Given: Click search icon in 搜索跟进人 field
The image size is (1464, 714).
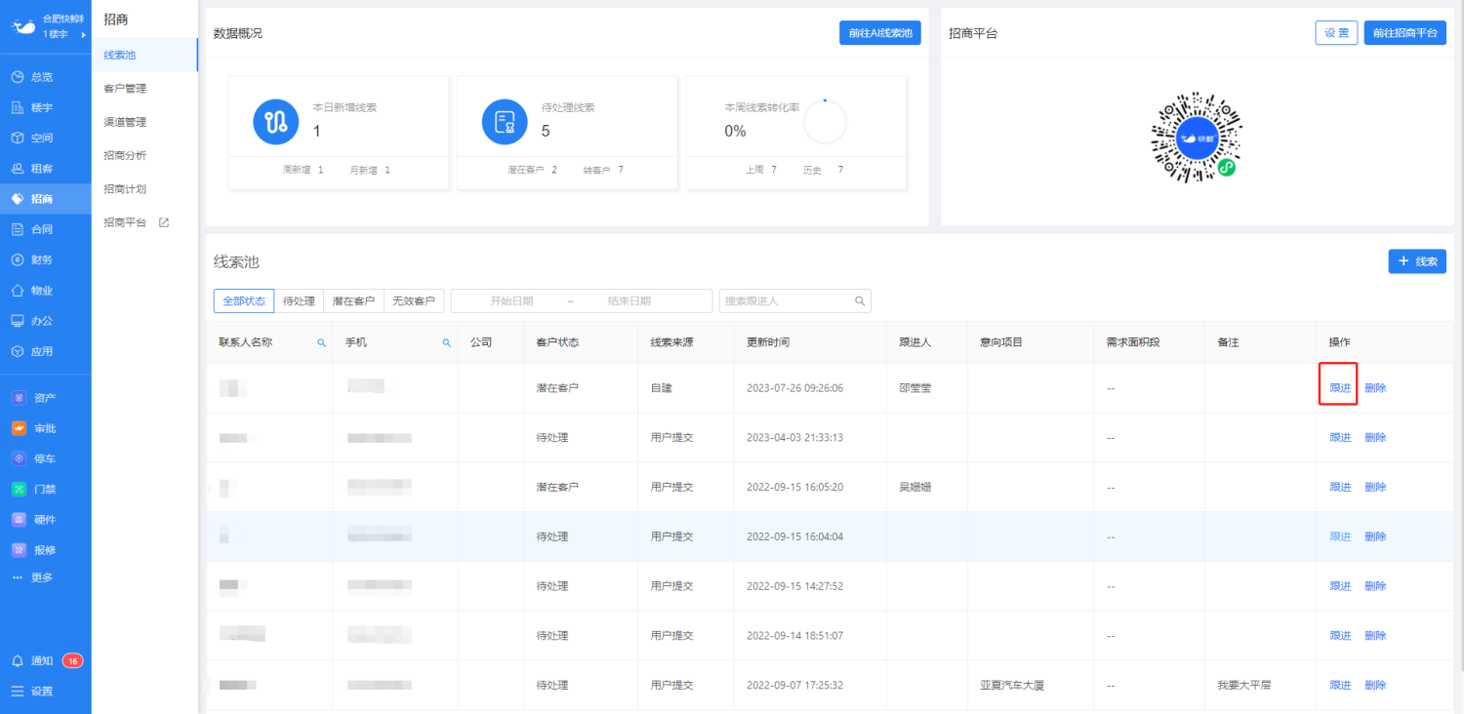Looking at the screenshot, I should (x=860, y=301).
